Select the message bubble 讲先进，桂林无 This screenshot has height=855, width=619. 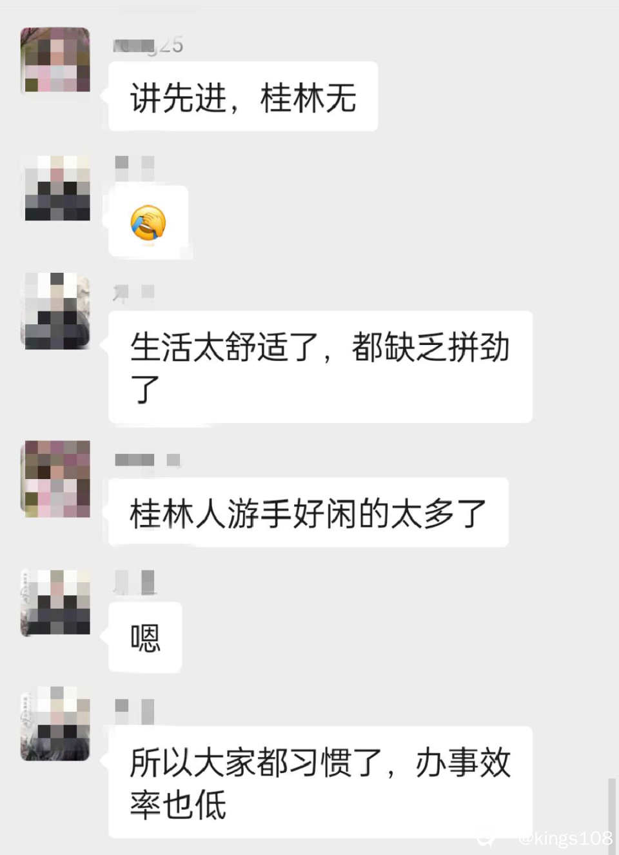click(243, 97)
